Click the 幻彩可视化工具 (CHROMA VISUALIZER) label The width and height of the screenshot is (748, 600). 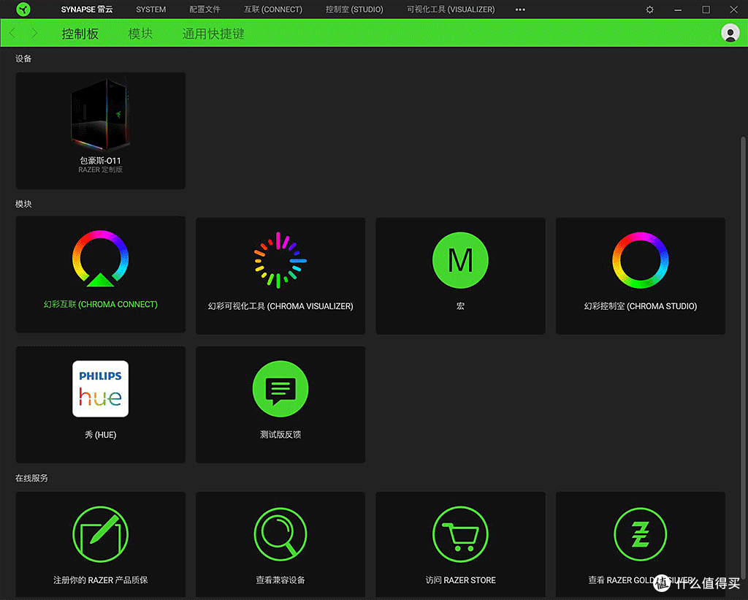[280, 306]
